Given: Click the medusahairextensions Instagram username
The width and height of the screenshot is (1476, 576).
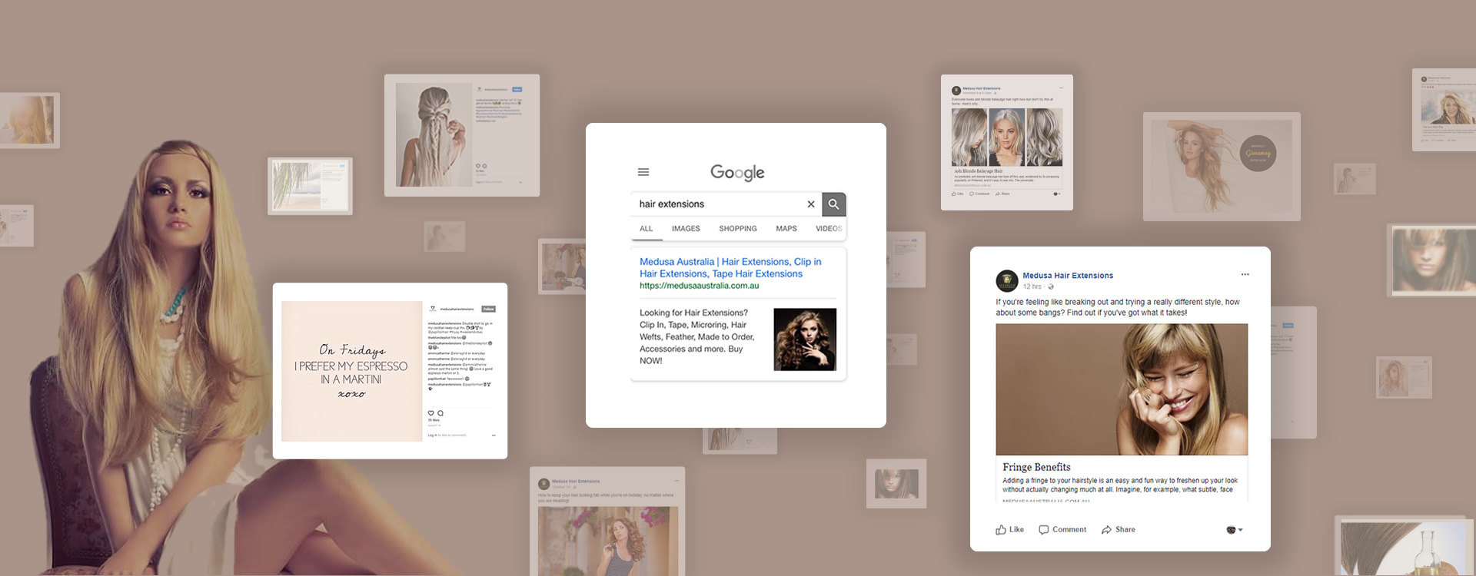Looking at the screenshot, I should click(x=457, y=309).
